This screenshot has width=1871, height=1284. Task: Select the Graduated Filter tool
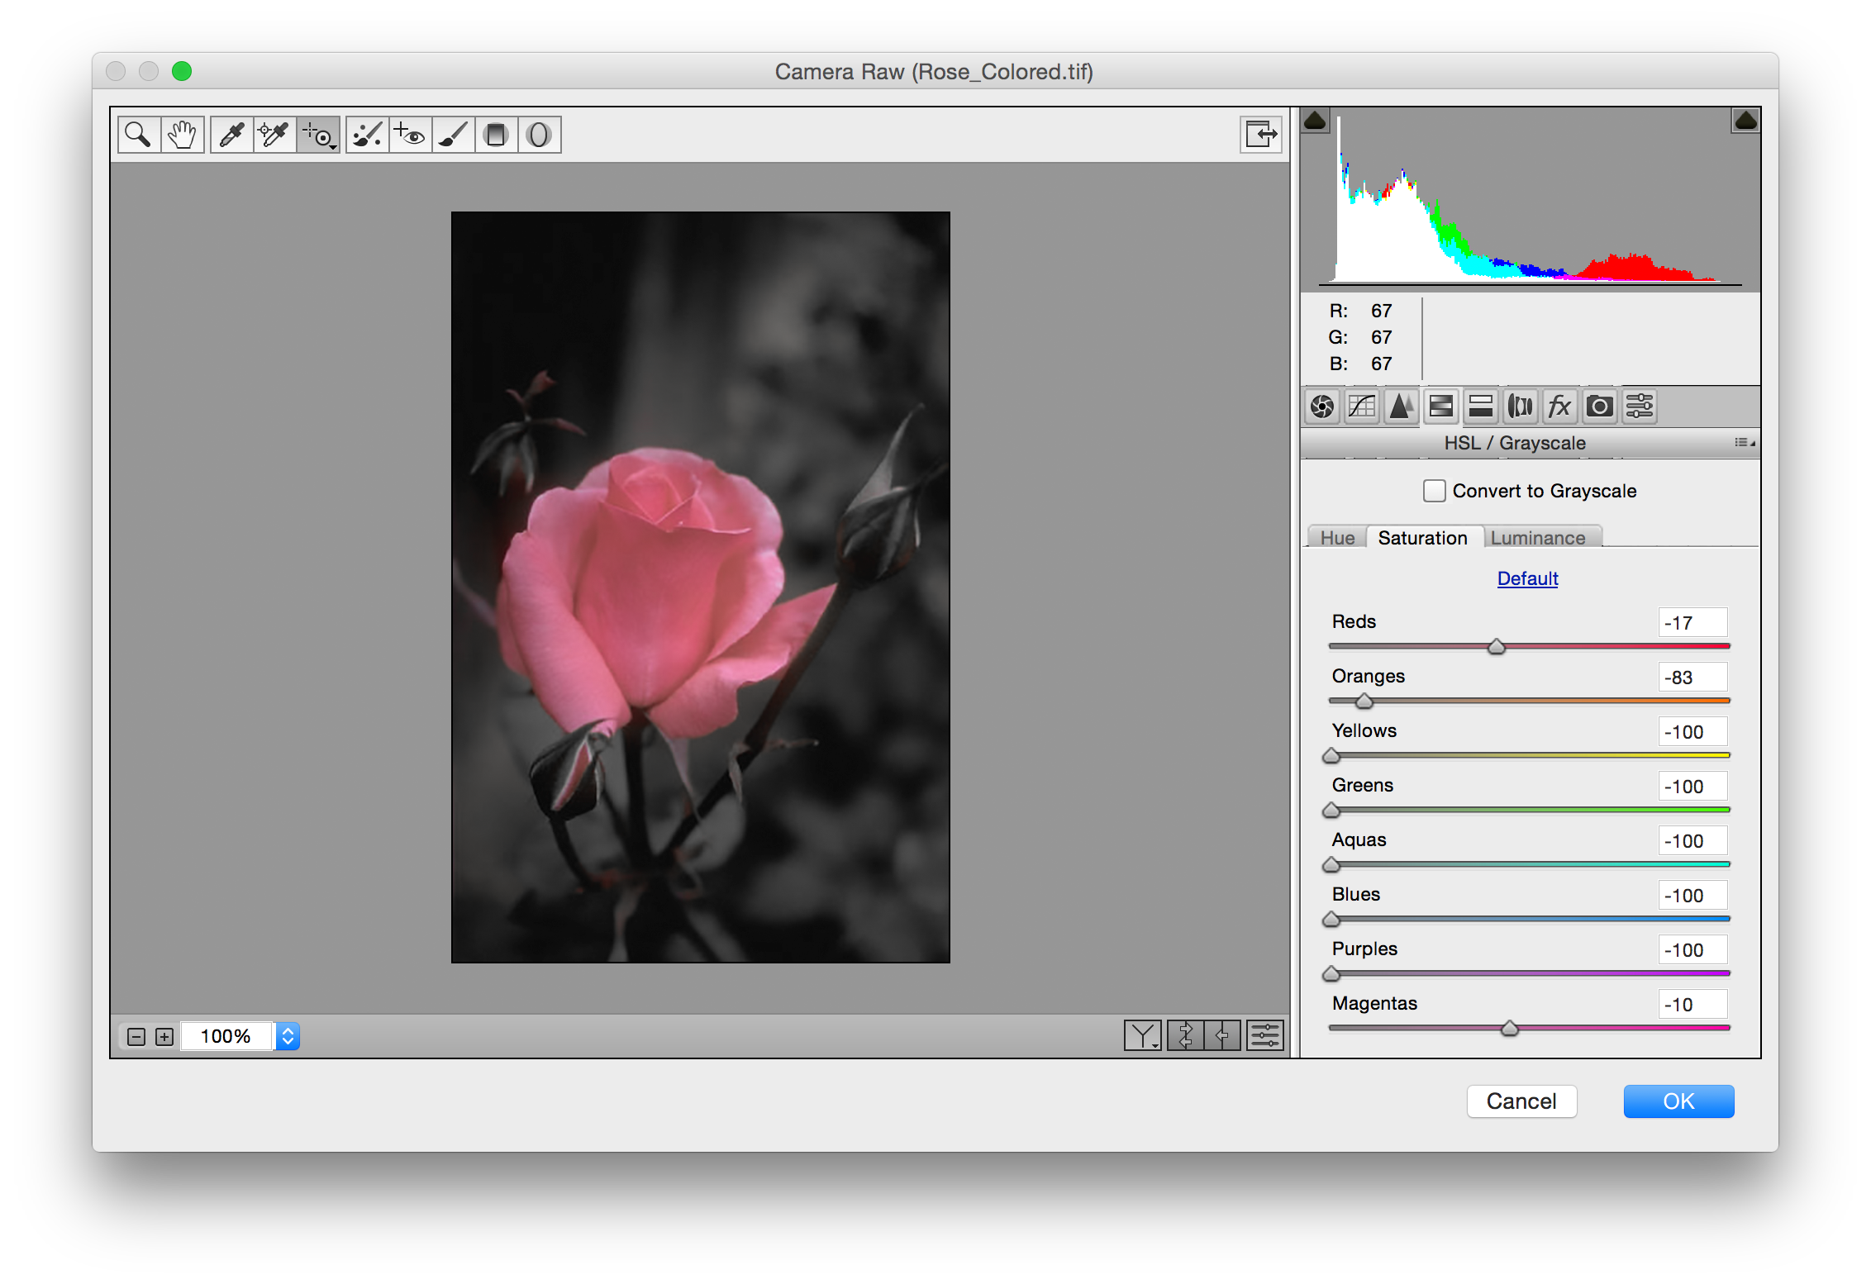(x=496, y=135)
